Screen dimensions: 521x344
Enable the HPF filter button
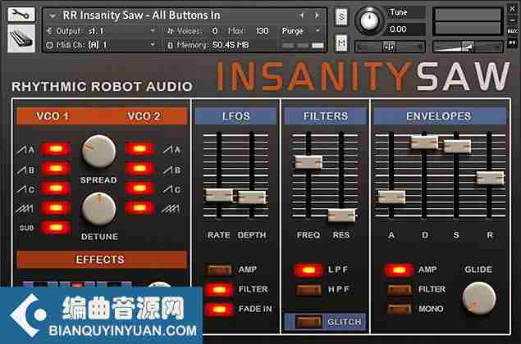pos(308,290)
